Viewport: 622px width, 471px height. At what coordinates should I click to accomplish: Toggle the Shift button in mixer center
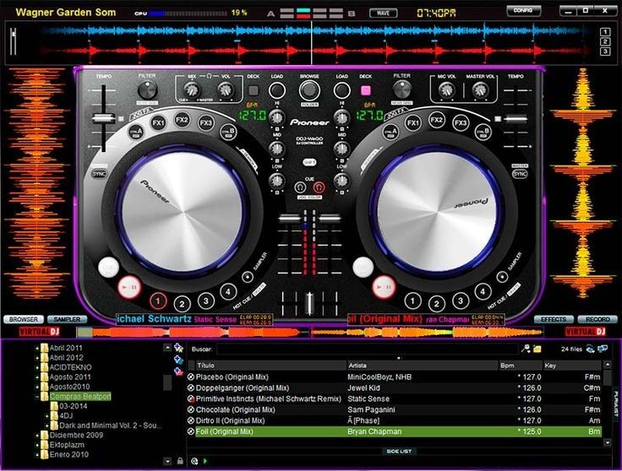[x=309, y=162]
